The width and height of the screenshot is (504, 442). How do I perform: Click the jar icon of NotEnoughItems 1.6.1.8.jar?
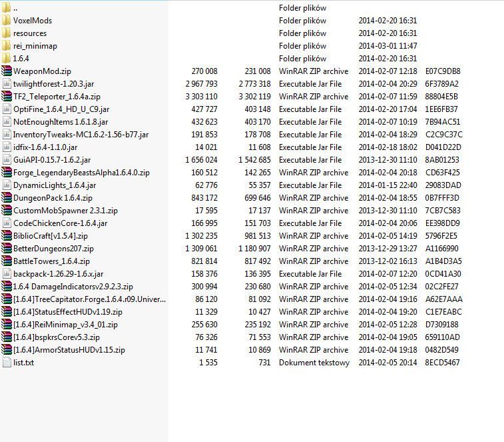point(7,122)
